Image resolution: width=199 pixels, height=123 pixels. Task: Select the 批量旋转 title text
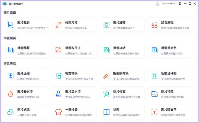(119, 48)
